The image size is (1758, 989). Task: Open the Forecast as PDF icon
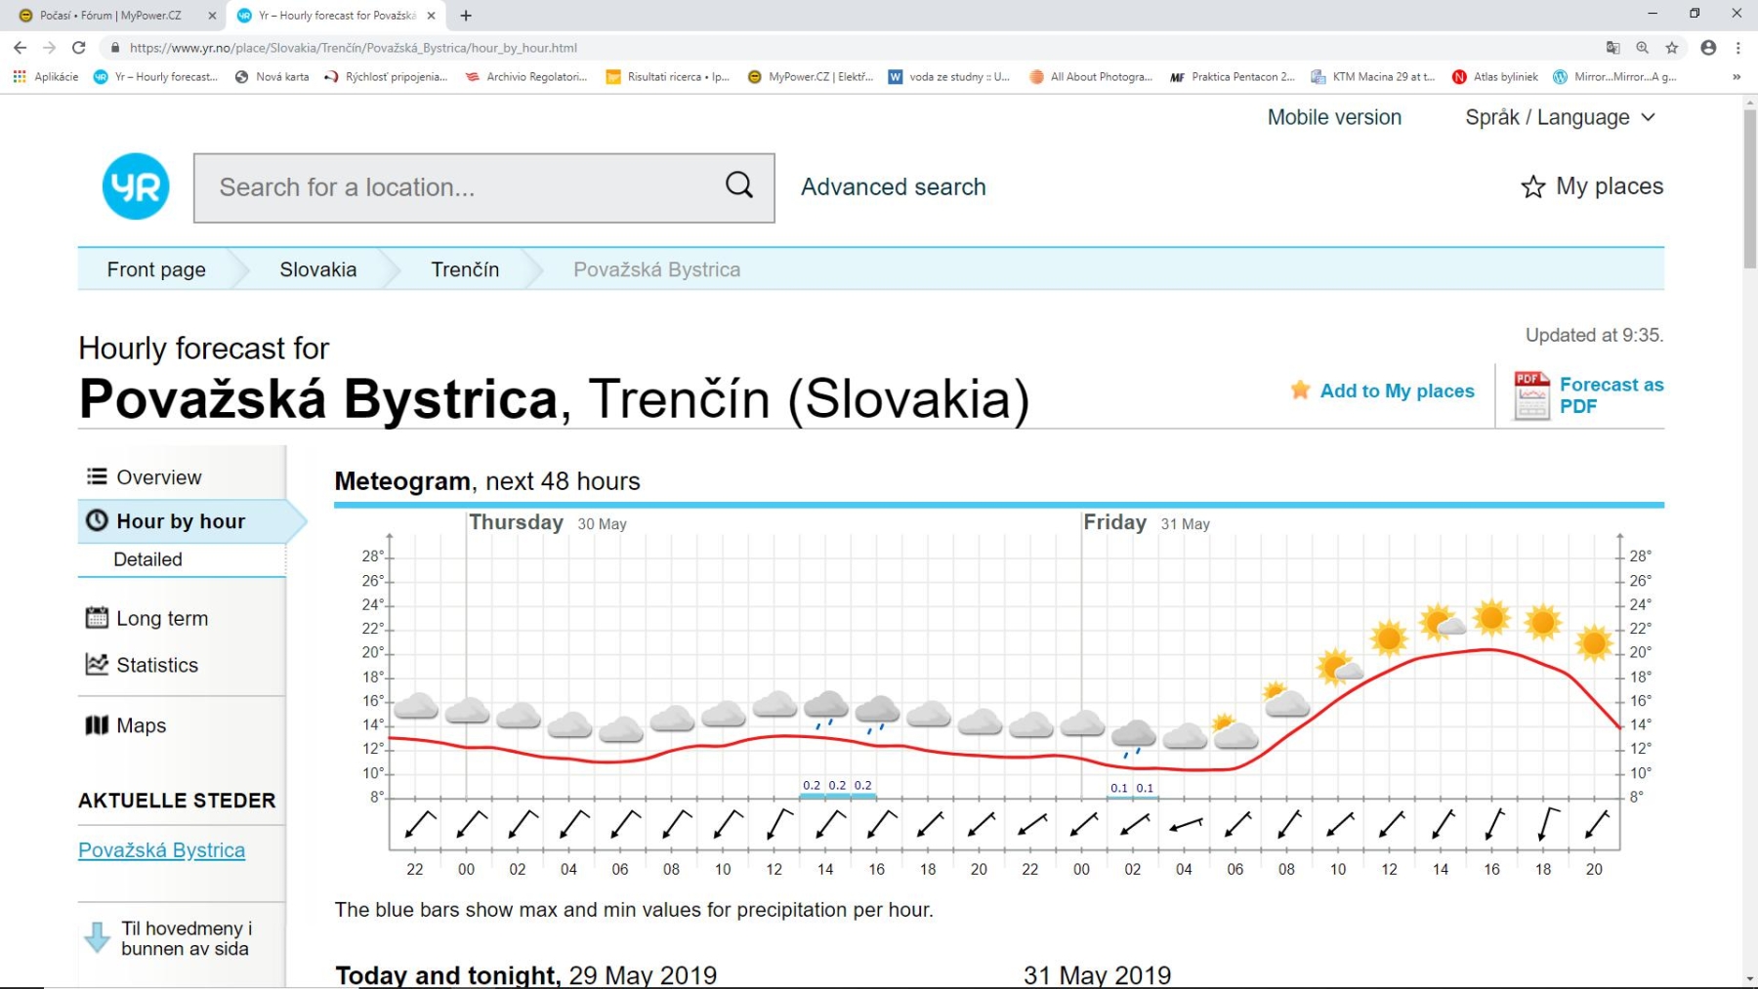click(1531, 395)
